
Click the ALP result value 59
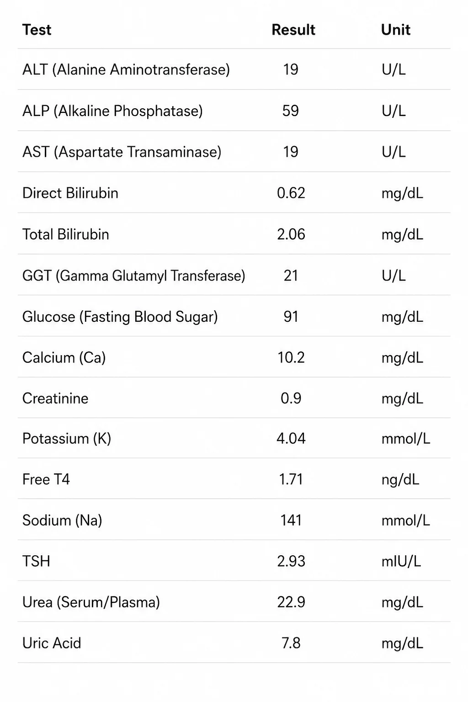coord(291,111)
